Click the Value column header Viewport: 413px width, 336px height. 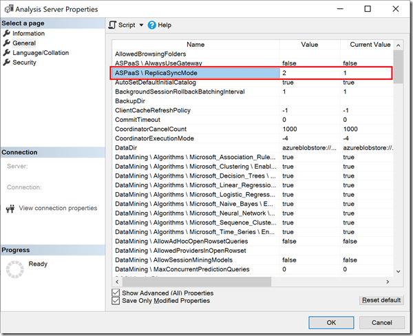pos(310,45)
